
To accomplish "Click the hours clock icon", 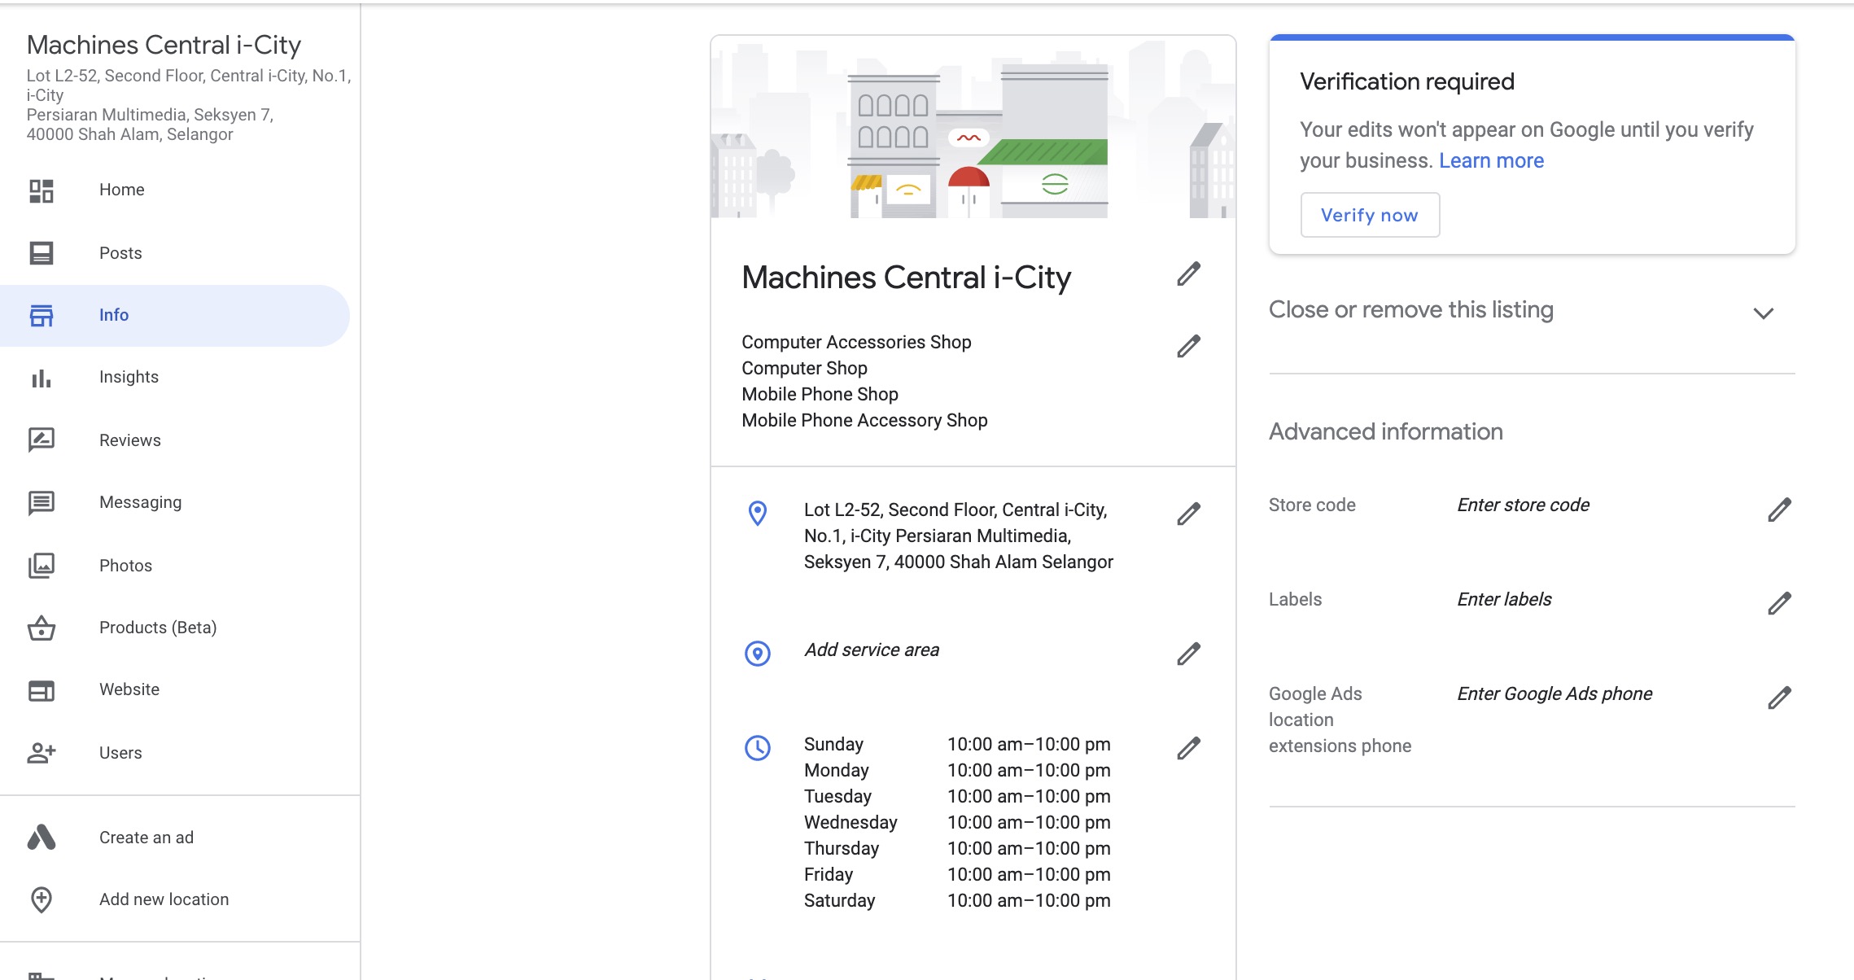I will (x=758, y=748).
